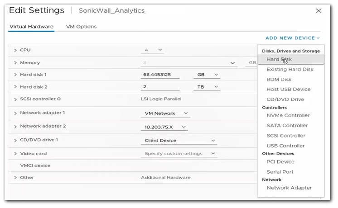Expand the CPU settings row

click(15, 50)
